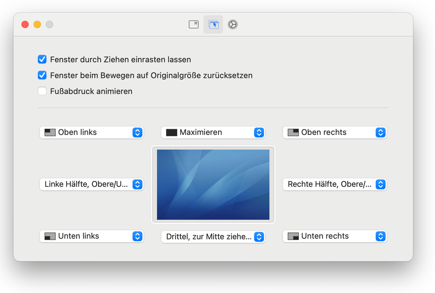Click the desktop wallpaper preview thumbnail

pyautogui.click(x=213, y=185)
